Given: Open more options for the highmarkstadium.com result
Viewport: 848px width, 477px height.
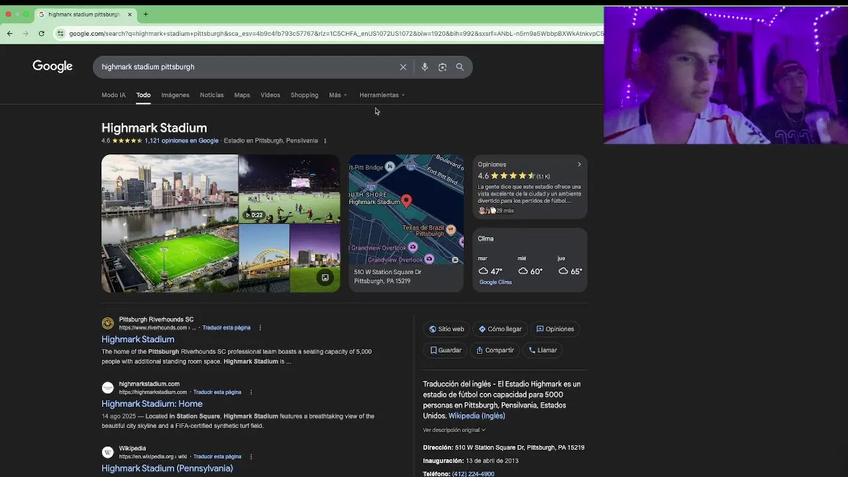Looking at the screenshot, I should click(x=250, y=392).
